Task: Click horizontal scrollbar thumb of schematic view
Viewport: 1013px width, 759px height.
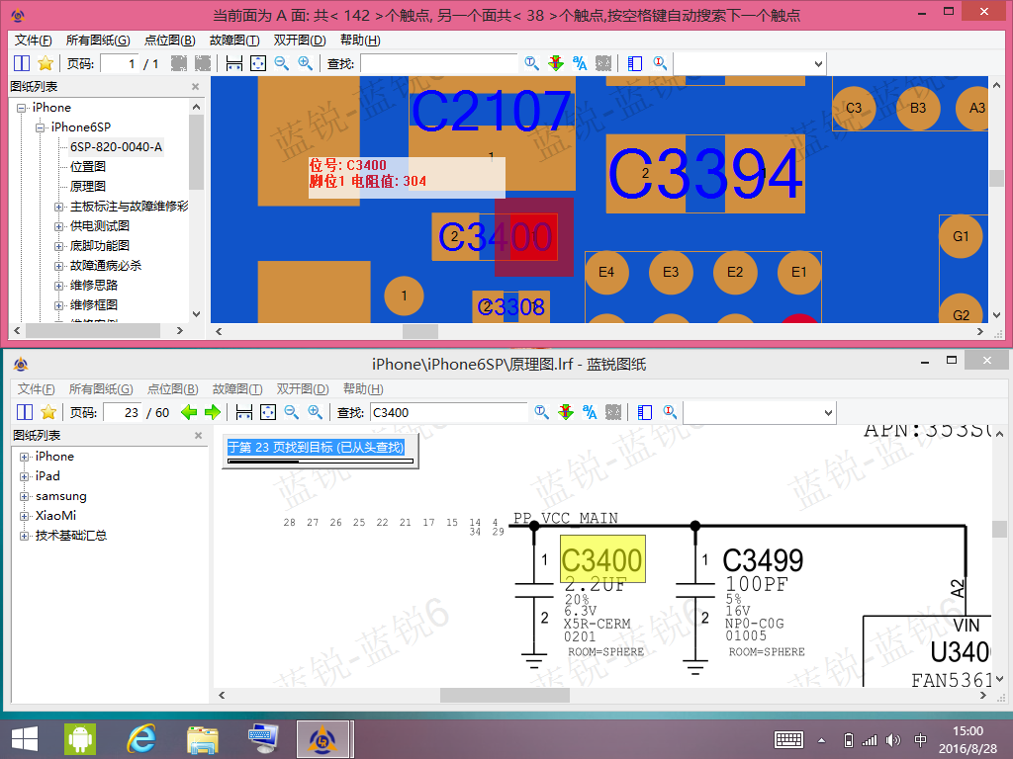Action: pyautogui.click(x=506, y=695)
